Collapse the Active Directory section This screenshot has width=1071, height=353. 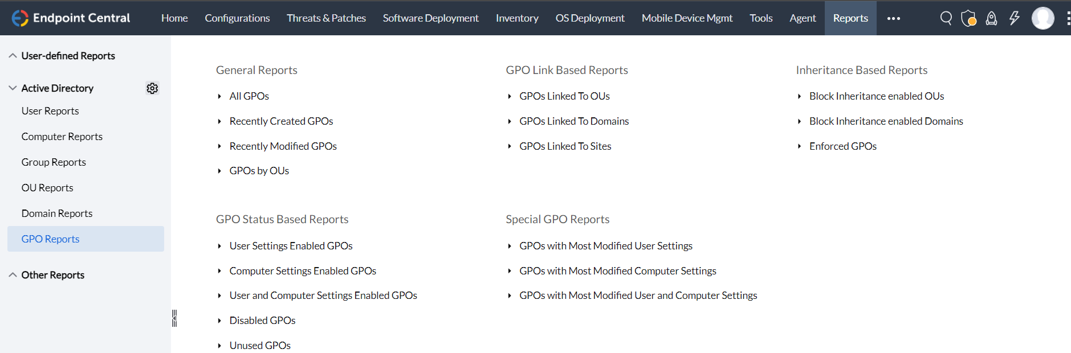(13, 88)
